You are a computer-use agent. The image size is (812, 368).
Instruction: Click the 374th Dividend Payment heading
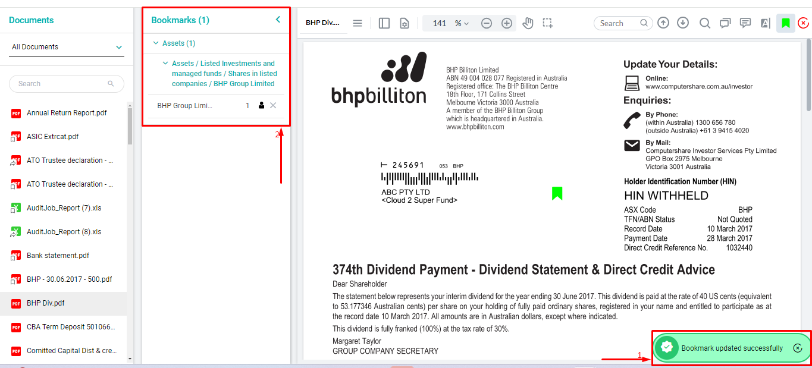[523, 269]
